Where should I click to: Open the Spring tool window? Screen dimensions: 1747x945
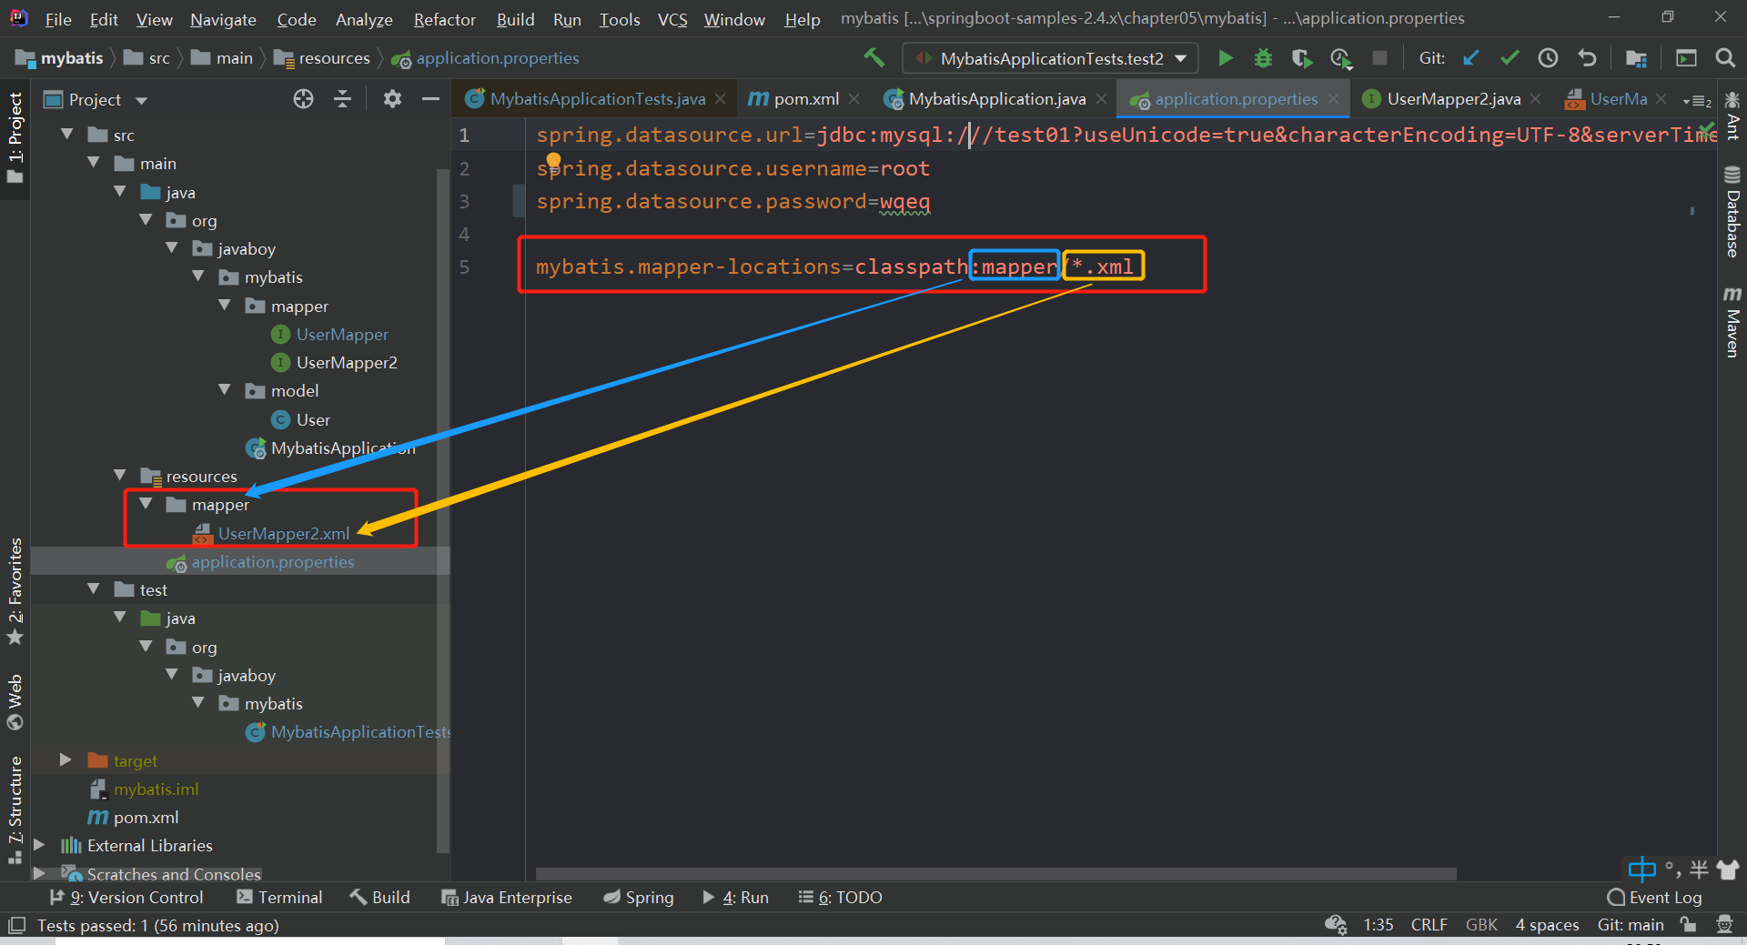639,898
